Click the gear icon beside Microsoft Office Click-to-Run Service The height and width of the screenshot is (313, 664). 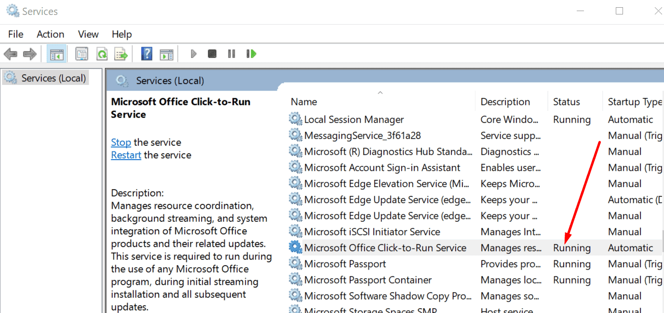pos(295,247)
